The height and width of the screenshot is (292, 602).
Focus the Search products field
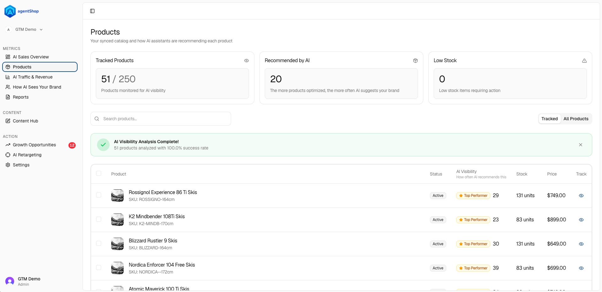pyautogui.click(x=161, y=119)
